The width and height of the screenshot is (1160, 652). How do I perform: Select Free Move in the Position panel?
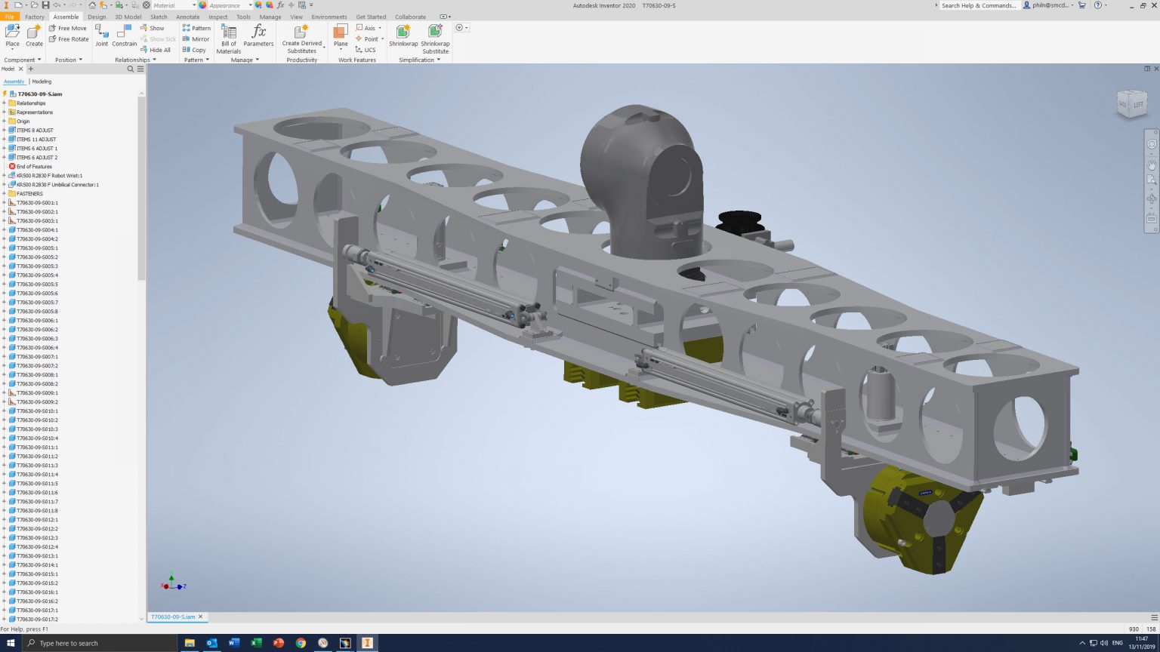(x=68, y=28)
